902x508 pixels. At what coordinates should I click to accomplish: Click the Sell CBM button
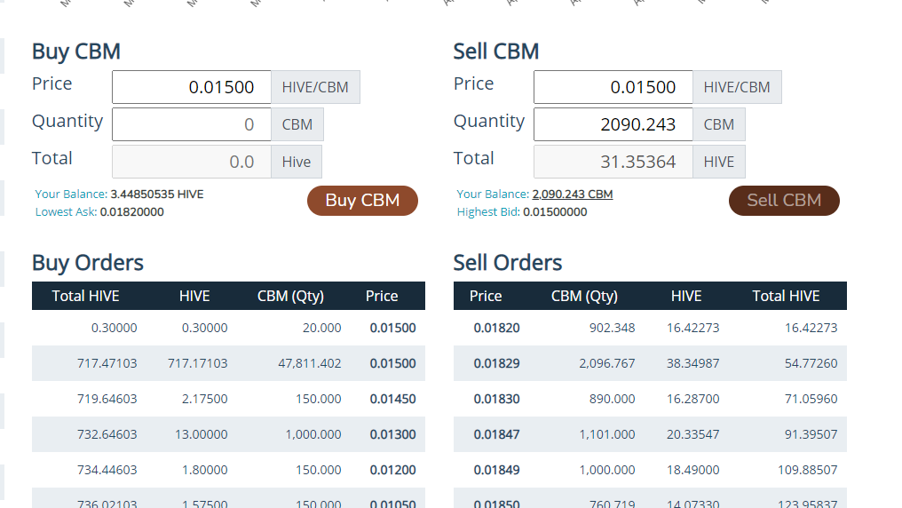pos(784,201)
